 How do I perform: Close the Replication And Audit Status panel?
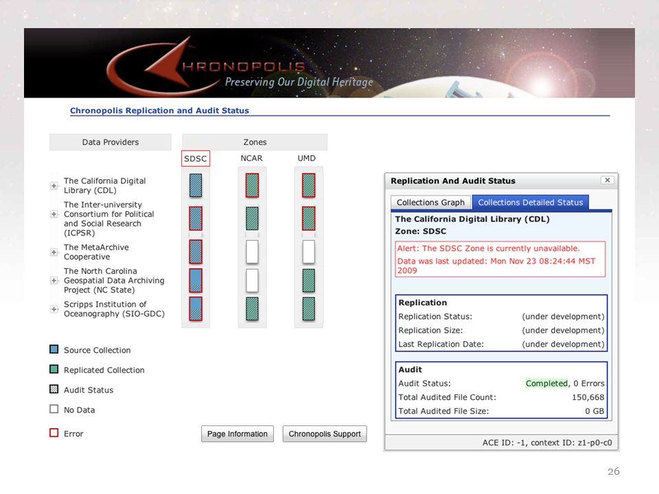pos(608,180)
